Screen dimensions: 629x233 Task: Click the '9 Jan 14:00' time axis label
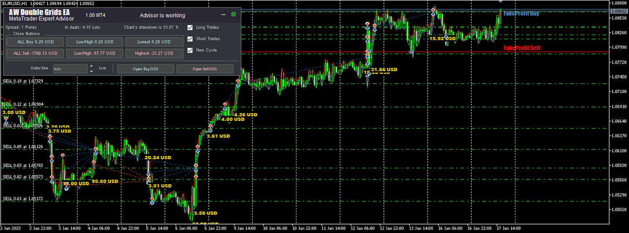pyautogui.click(x=245, y=228)
